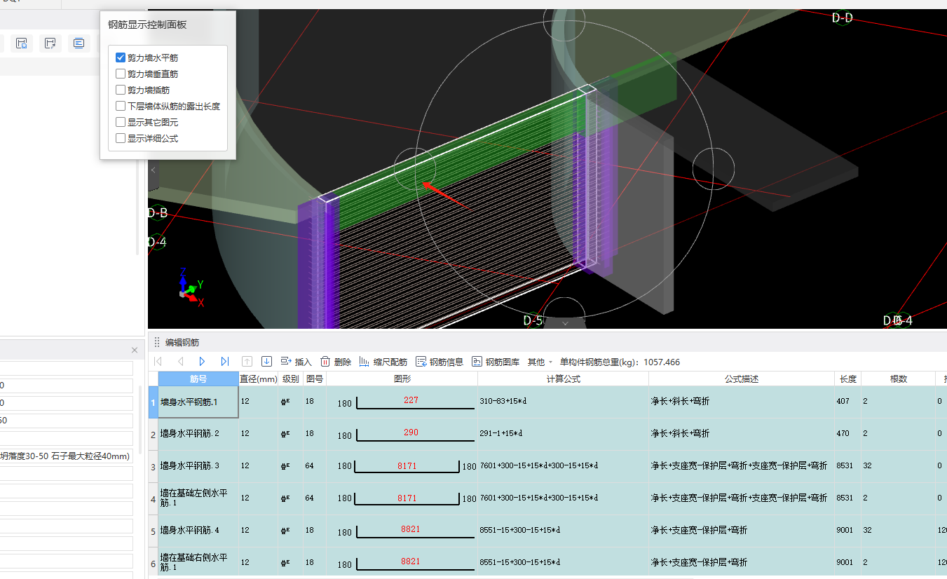This screenshot has width=947, height=579.
Task: Click property field containing 坍落度30-50
Action: (x=67, y=456)
